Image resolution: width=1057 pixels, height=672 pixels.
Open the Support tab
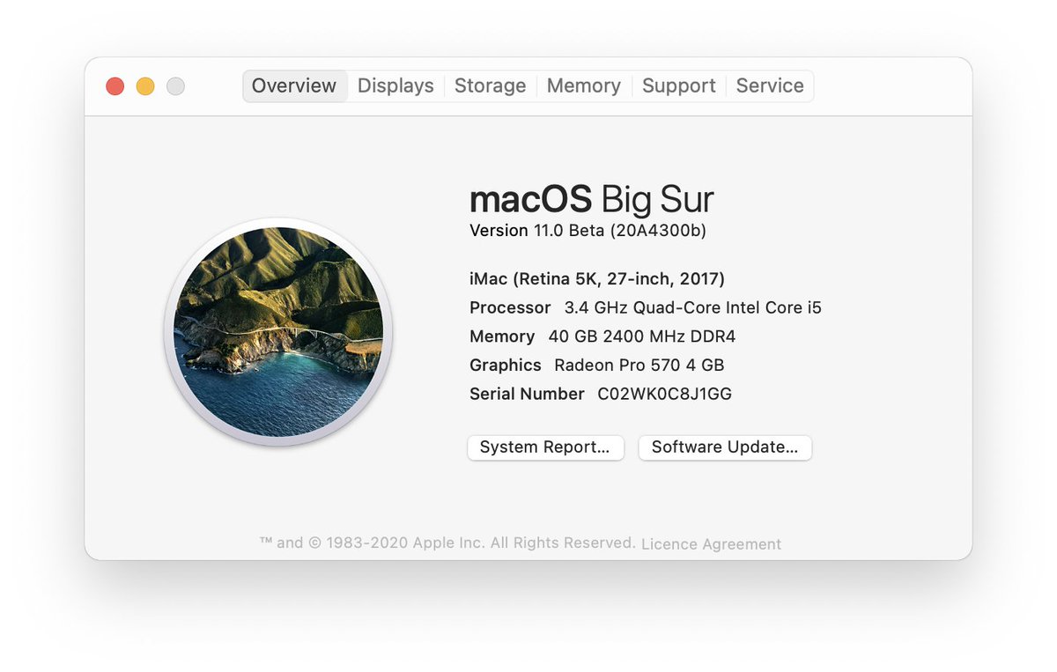pyautogui.click(x=678, y=86)
